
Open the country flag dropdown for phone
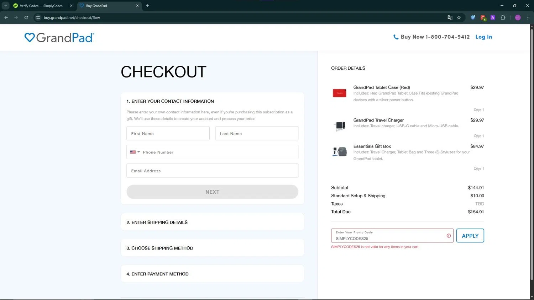[x=135, y=152]
